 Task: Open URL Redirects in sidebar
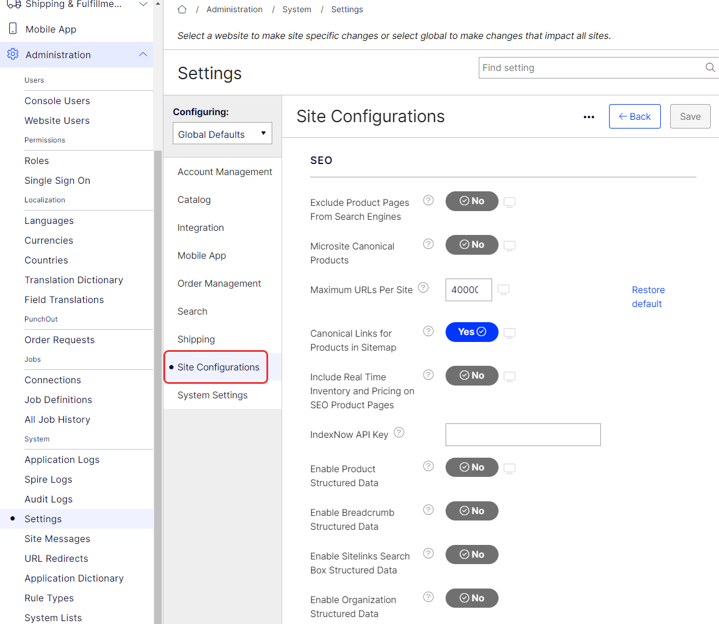[56, 558]
